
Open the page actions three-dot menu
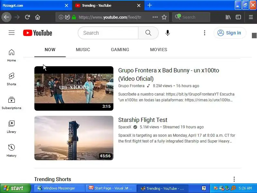pos(155,17)
